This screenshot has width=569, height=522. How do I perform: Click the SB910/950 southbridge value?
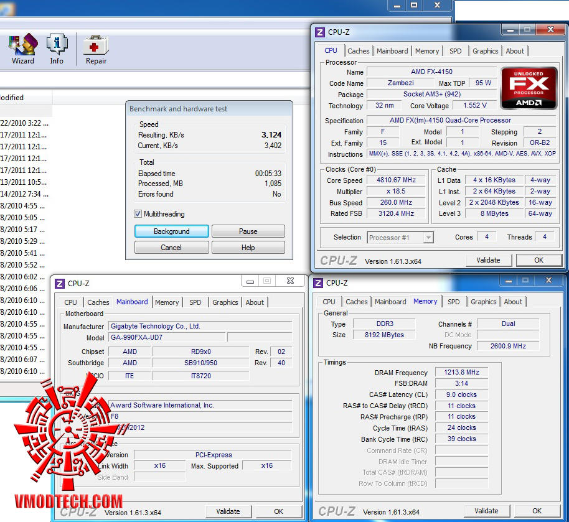click(x=200, y=363)
